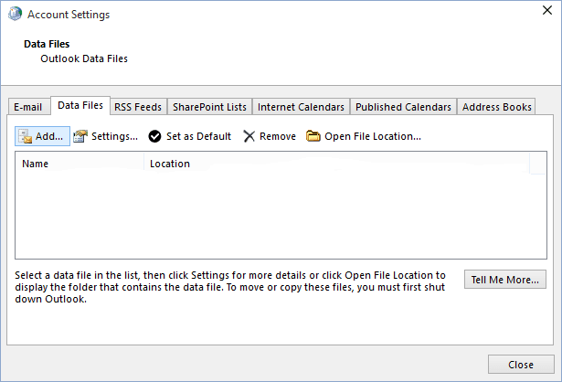Click the Tell Me More button
The height and width of the screenshot is (382, 562).
[x=505, y=280]
